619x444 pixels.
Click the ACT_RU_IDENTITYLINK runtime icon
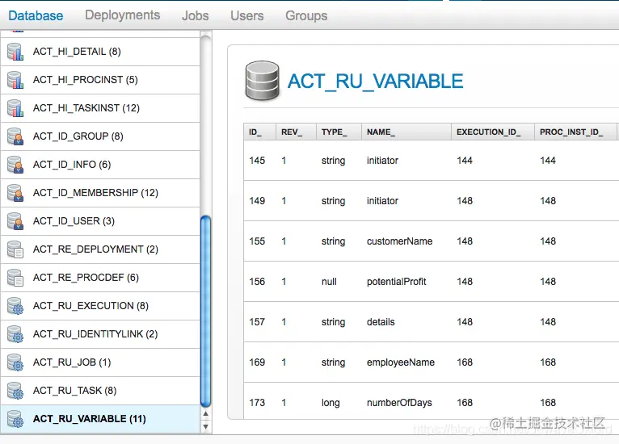(15, 334)
